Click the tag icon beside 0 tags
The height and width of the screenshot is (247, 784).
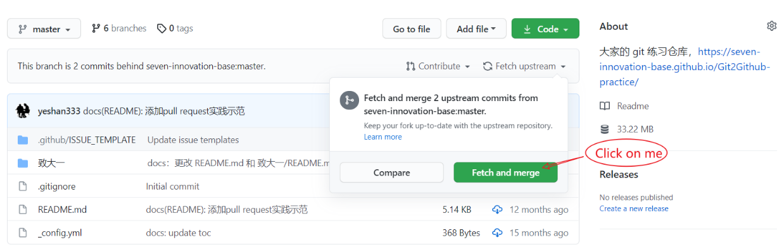tap(162, 28)
